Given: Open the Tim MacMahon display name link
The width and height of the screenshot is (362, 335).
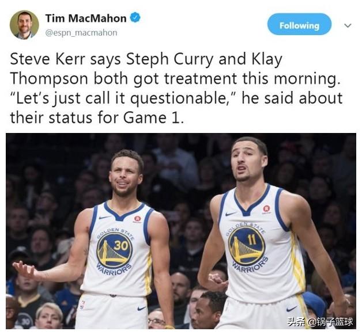Looking at the screenshot, I should tap(86, 18).
